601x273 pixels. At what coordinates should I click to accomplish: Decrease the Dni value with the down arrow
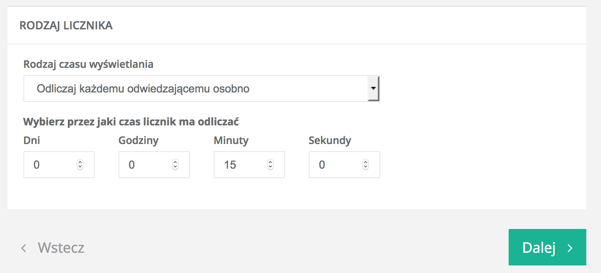click(80, 167)
